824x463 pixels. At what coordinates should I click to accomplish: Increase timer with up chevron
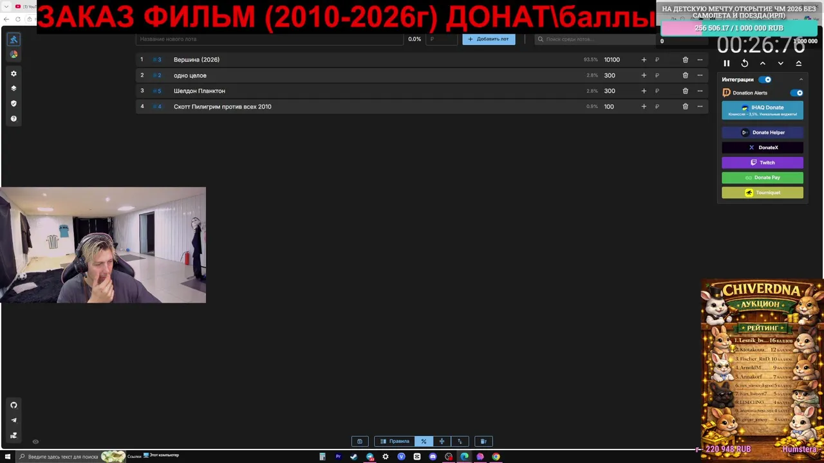click(763, 63)
